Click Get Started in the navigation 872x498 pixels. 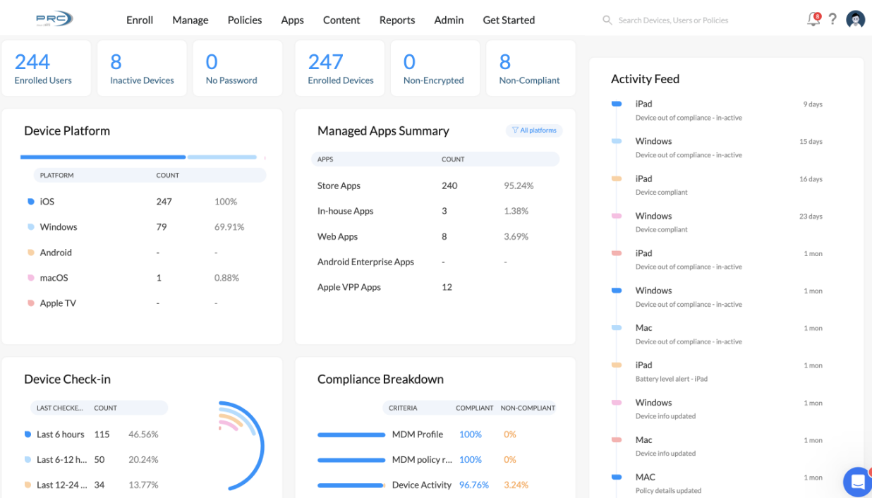pyautogui.click(x=509, y=20)
